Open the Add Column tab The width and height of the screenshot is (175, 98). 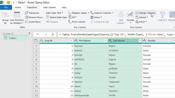[x=49, y=7]
